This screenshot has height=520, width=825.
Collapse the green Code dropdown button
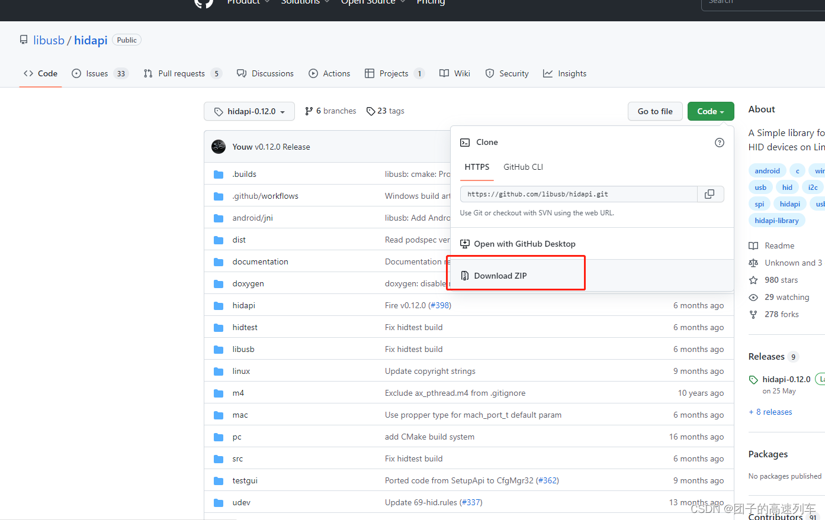[x=711, y=111]
